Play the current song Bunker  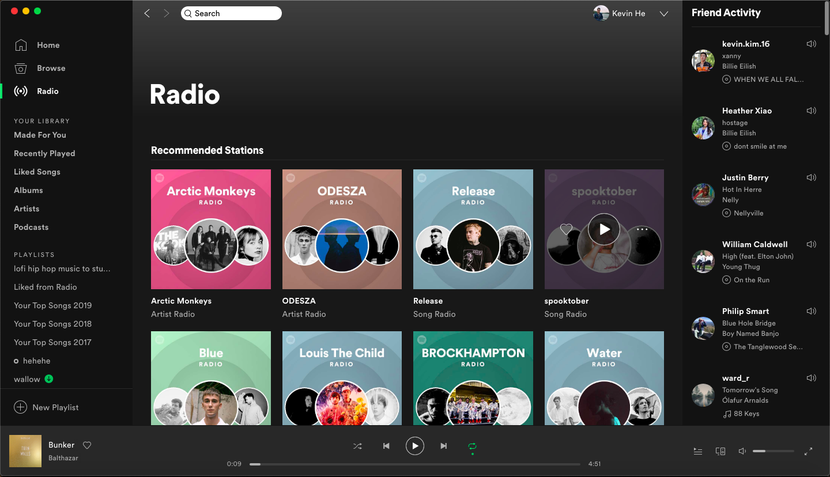pos(415,446)
